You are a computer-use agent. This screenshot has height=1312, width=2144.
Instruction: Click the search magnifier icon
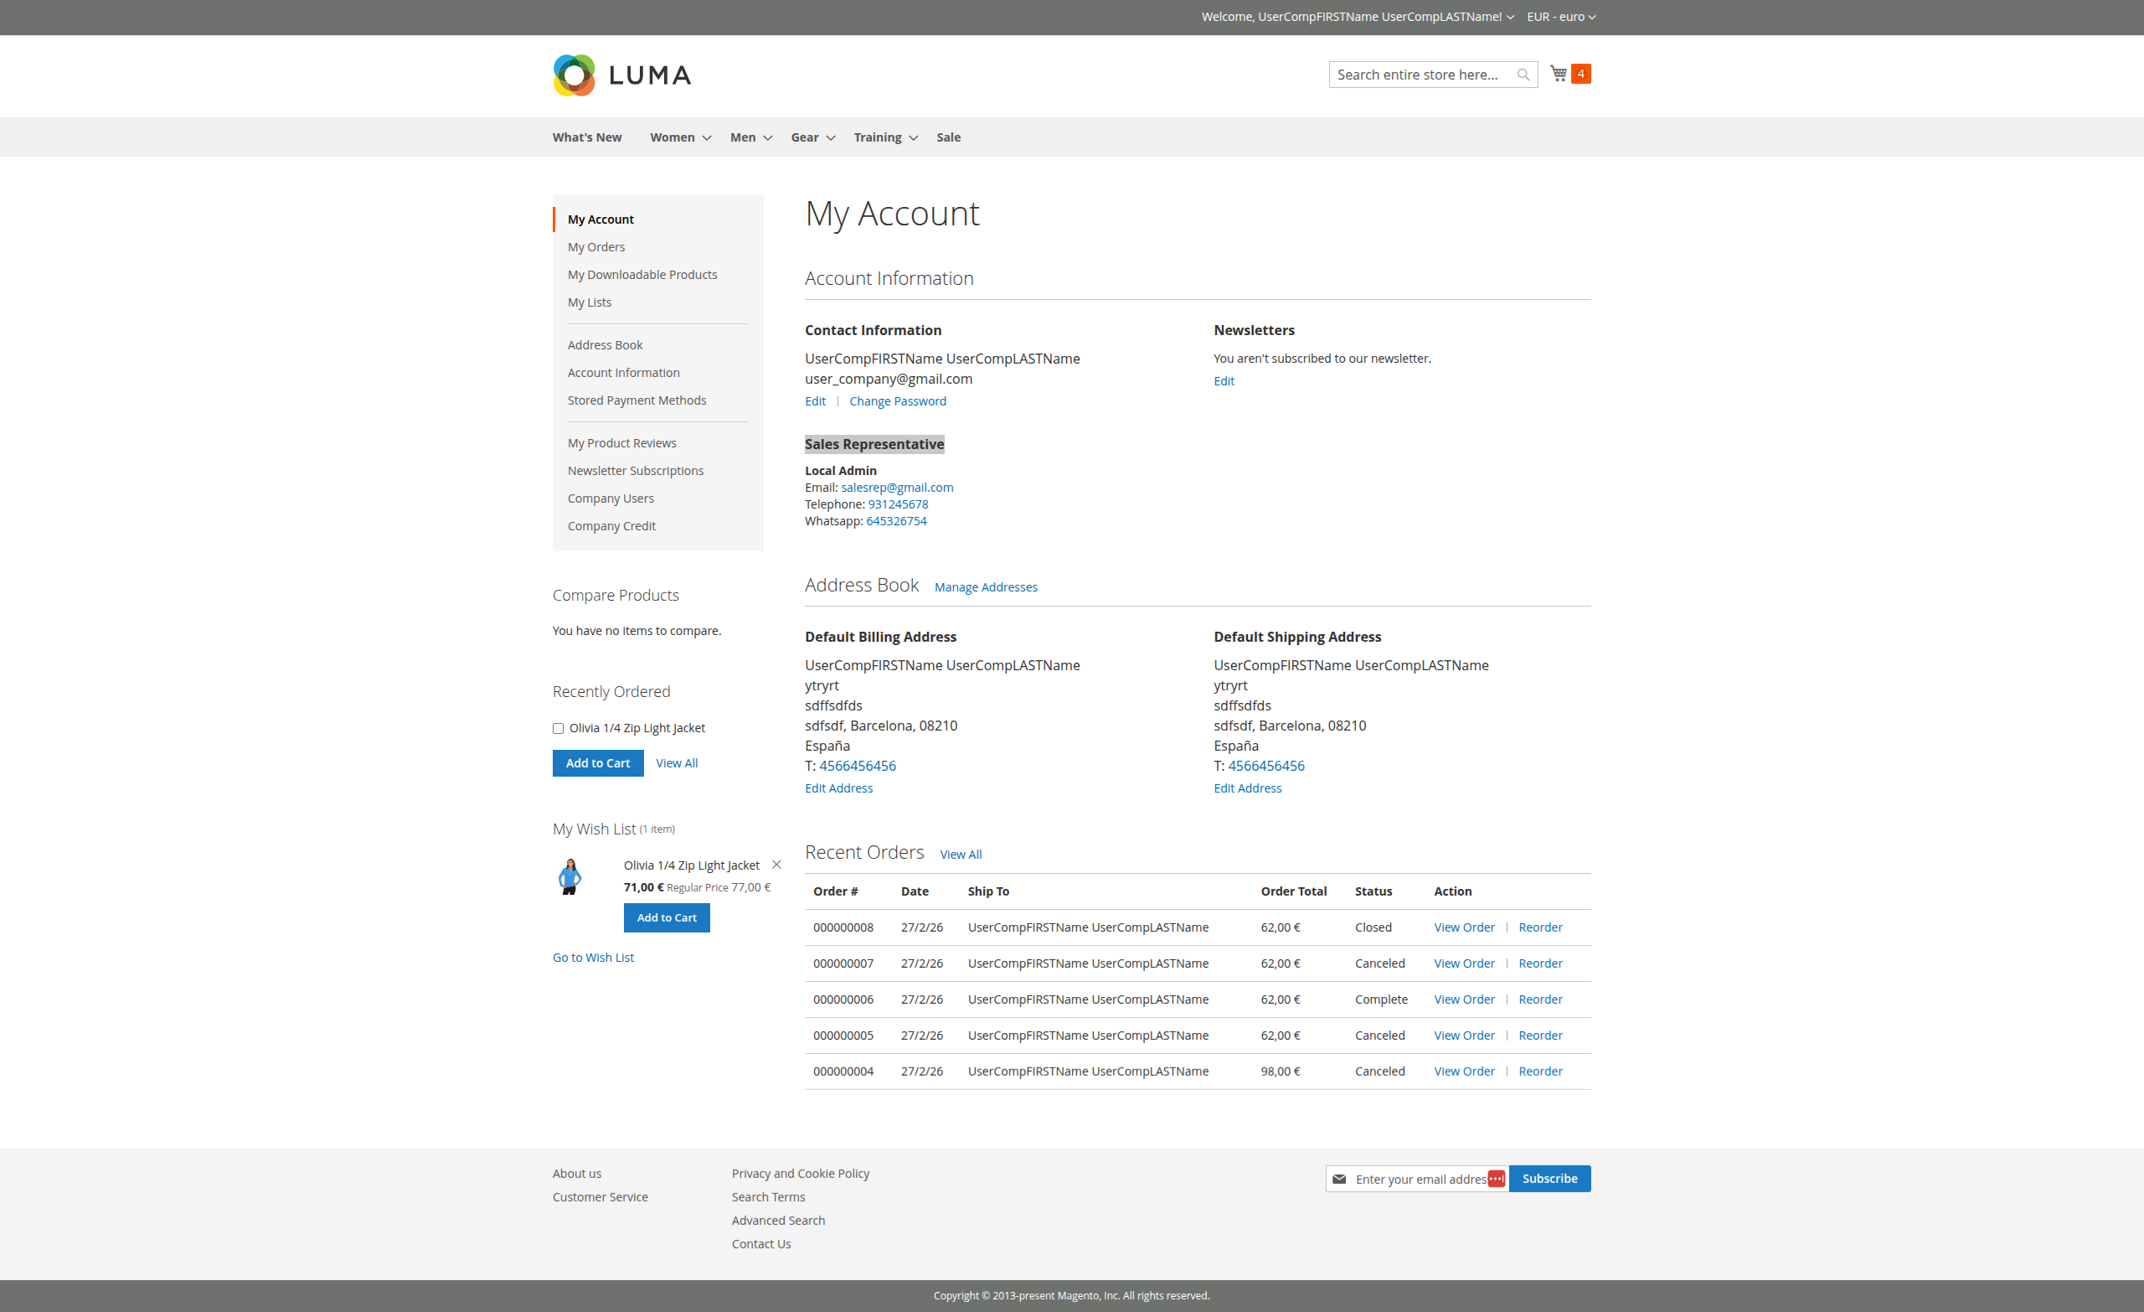tap(1523, 74)
